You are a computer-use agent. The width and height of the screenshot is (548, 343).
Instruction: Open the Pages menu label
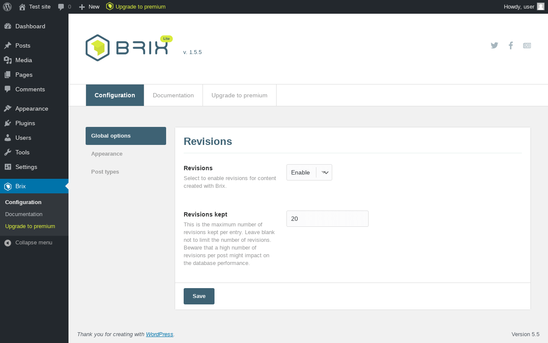24,75
